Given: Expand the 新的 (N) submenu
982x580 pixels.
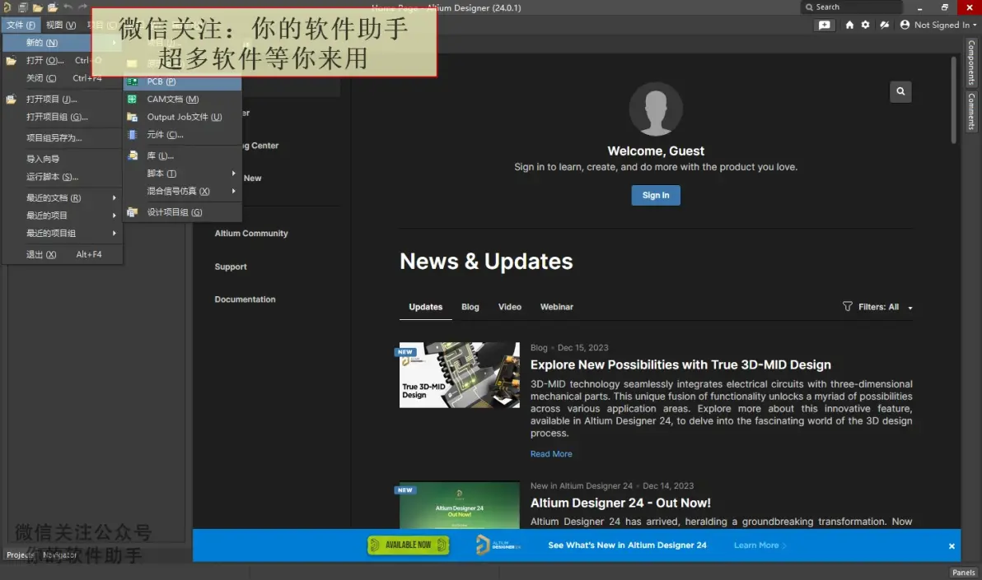Looking at the screenshot, I should pos(62,43).
